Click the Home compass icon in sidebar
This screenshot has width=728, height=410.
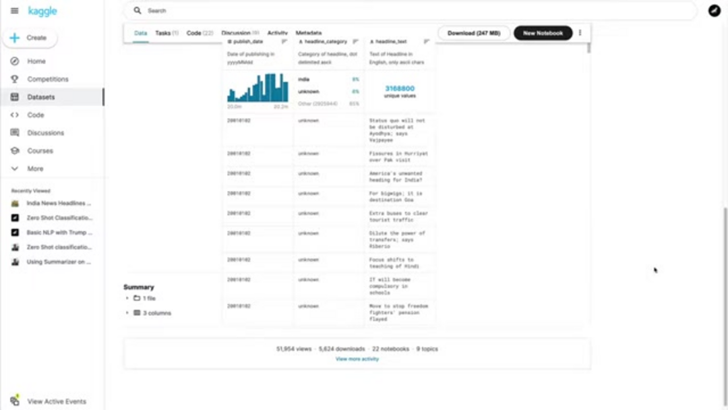pos(15,61)
